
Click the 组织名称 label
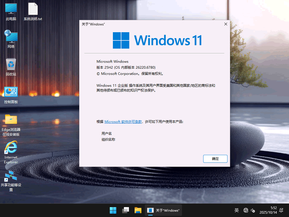coord(108,140)
